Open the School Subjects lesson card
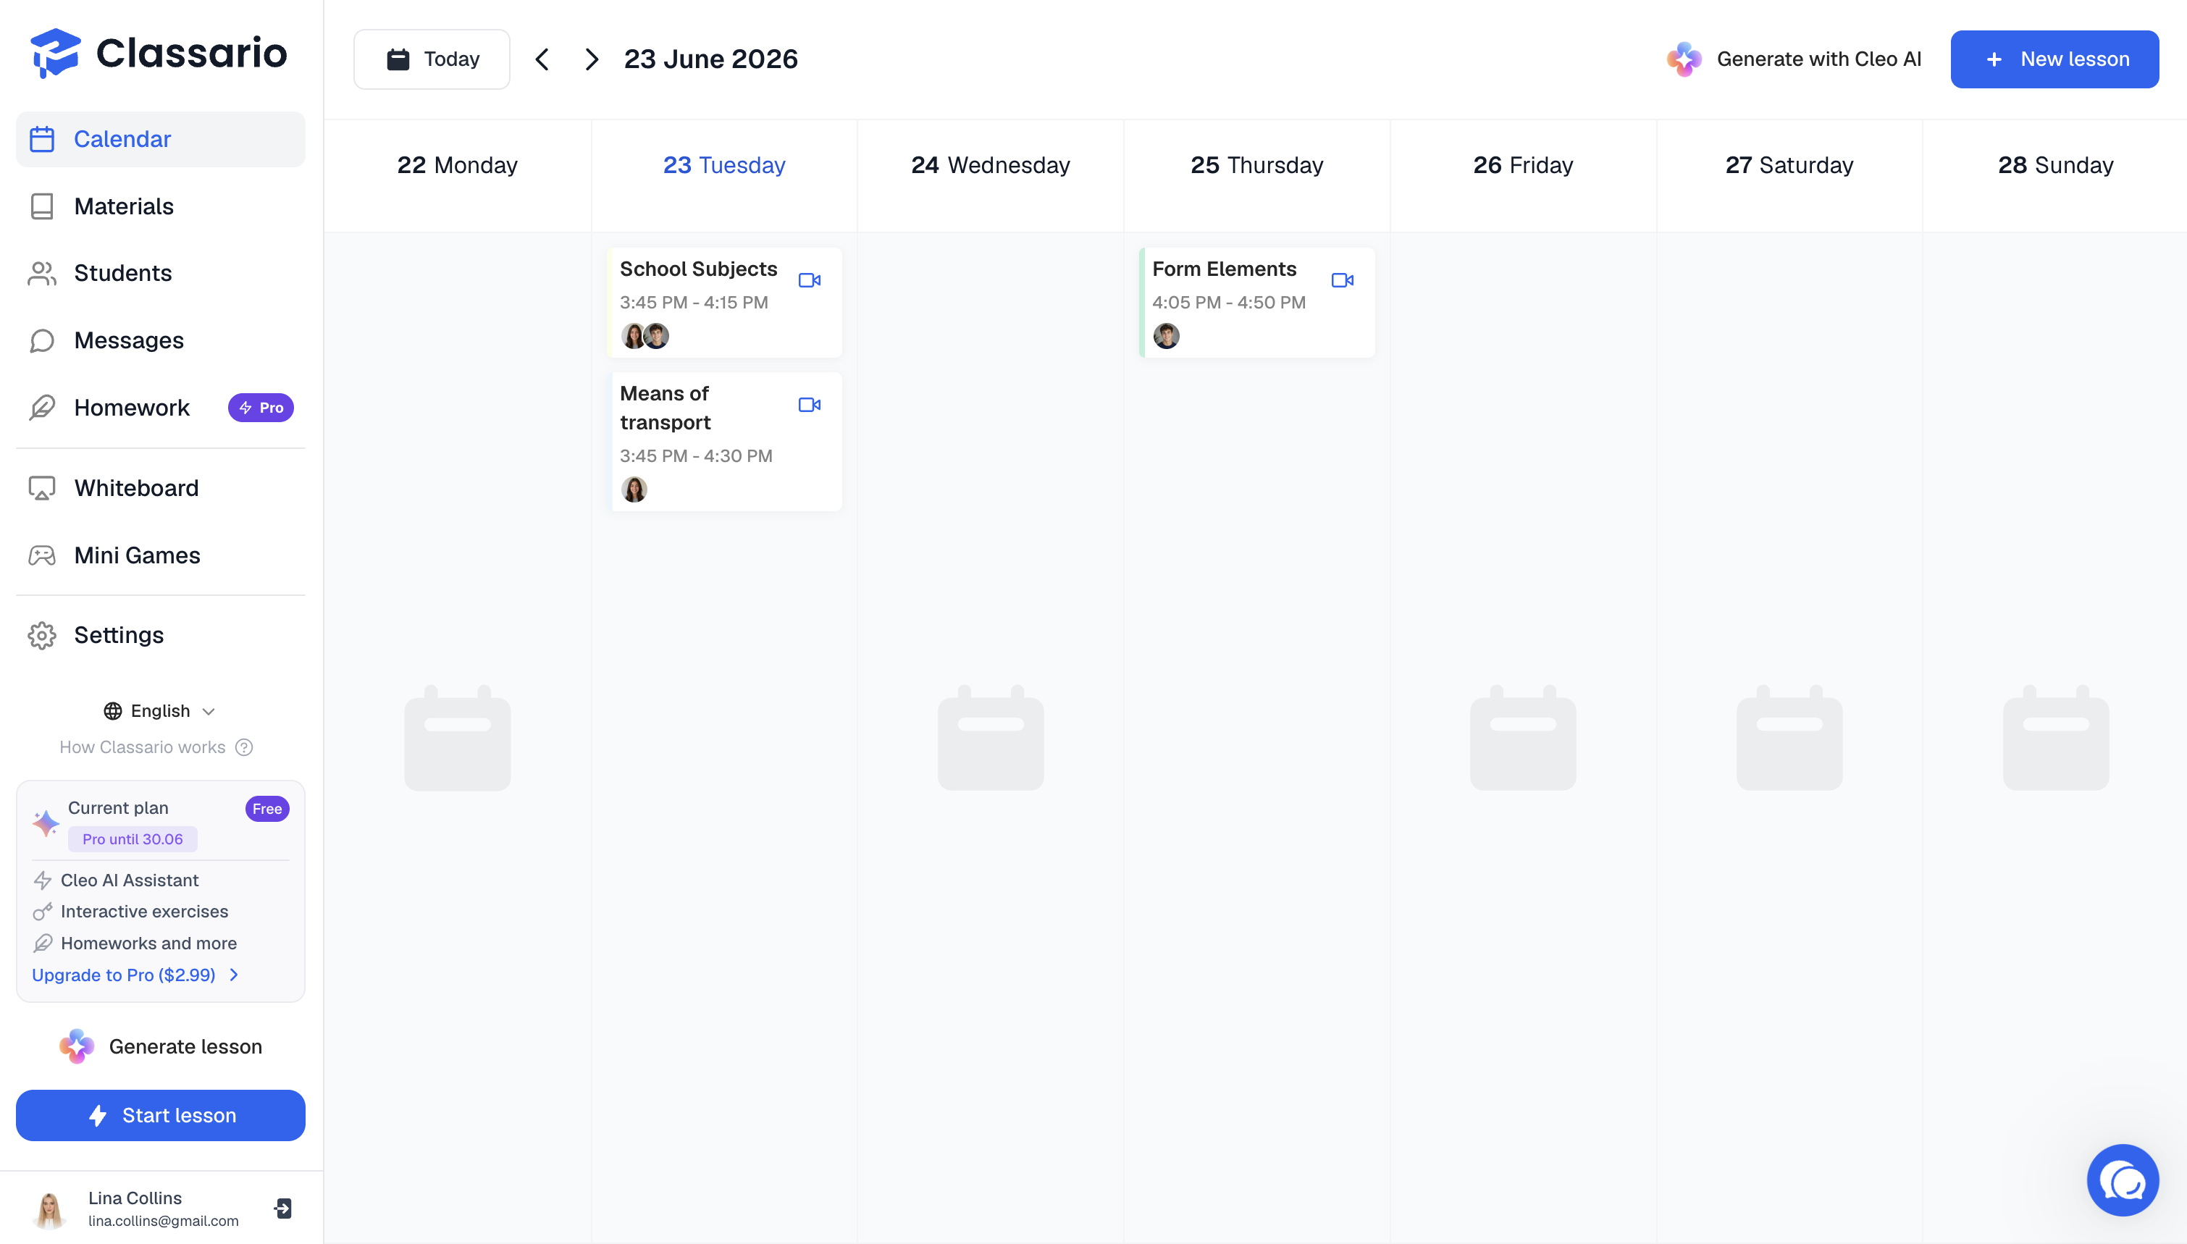The width and height of the screenshot is (2187, 1244). (724, 303)
